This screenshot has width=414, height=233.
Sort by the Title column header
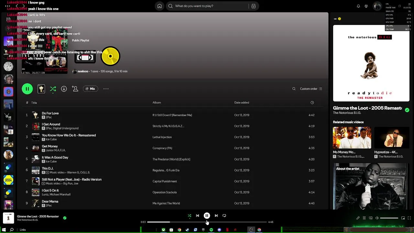(x=34, y=103)
